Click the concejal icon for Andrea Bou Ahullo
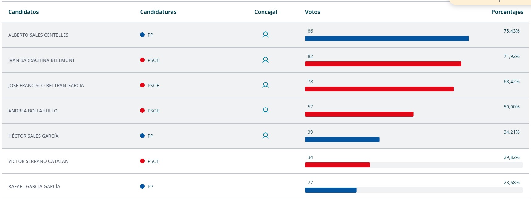 point(265,111)
